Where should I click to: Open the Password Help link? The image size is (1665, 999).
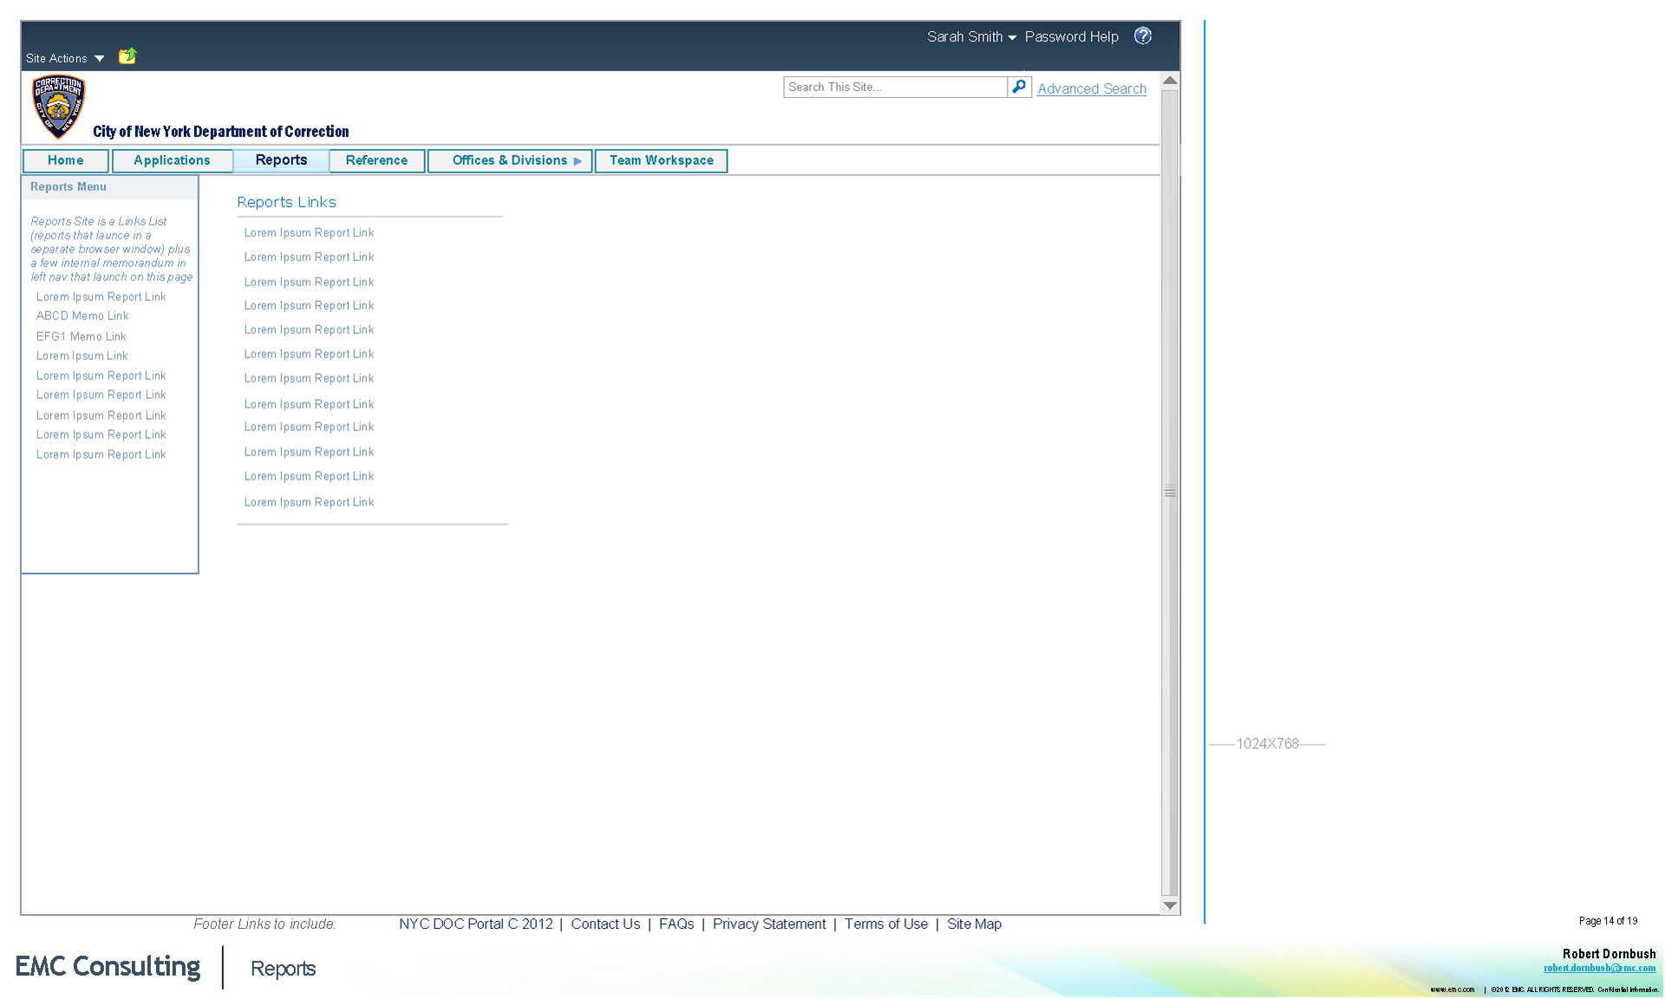click(x=1071, y=36)
